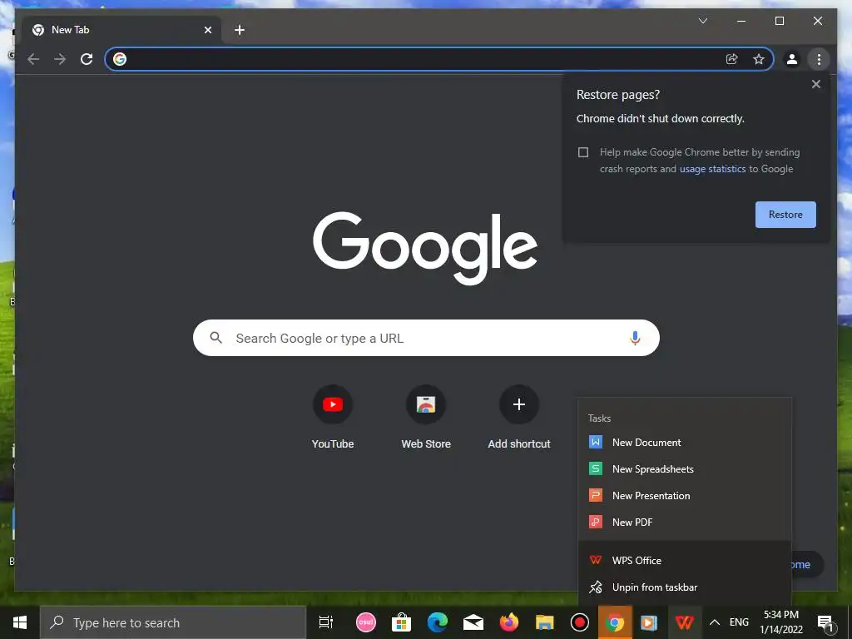Open Chrome's three-dot menu
Screen dimensions: 852x639
pos(819,59)
